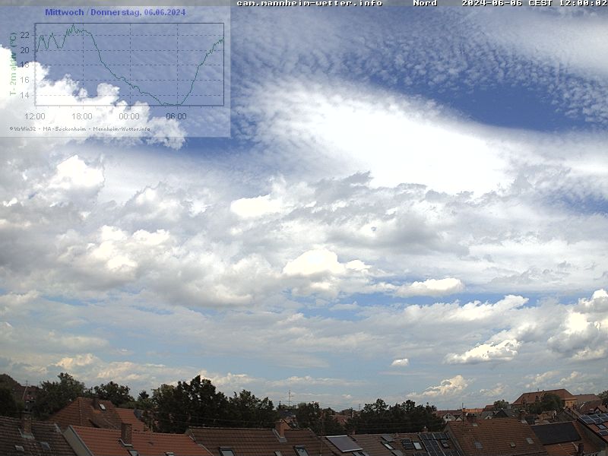This screenshot has height=456, width=608.
Task: Click the 12:00 label on time axis
Action: pos(35,116)
